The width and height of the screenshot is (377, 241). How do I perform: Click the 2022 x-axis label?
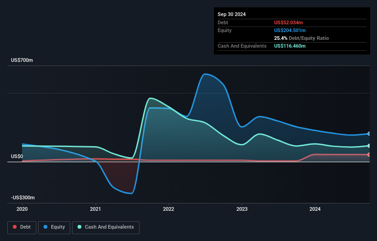pyautogui.click(x=169, y=209)
